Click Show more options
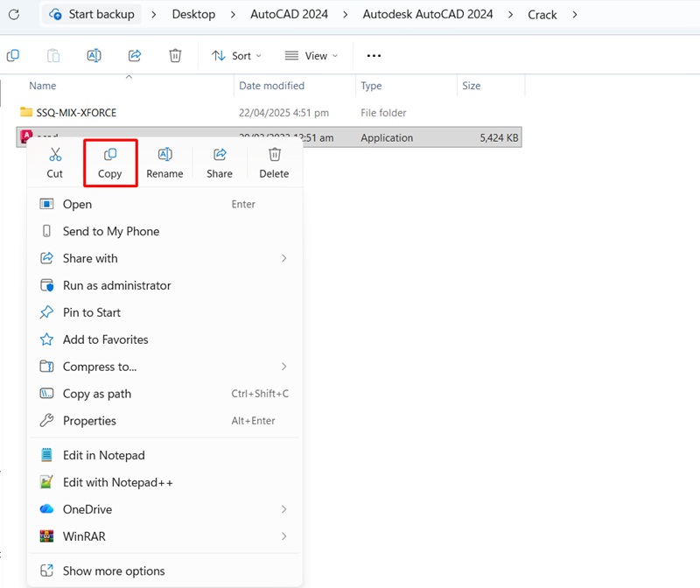 pyautogui.click(x=112, y=570)
